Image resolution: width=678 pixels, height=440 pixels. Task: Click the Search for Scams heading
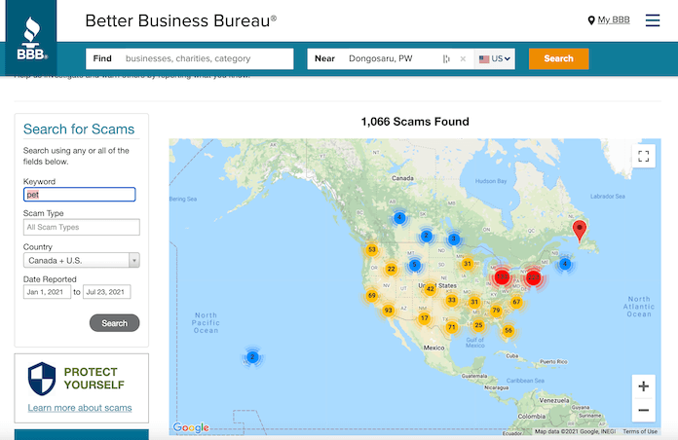point(79,128)
